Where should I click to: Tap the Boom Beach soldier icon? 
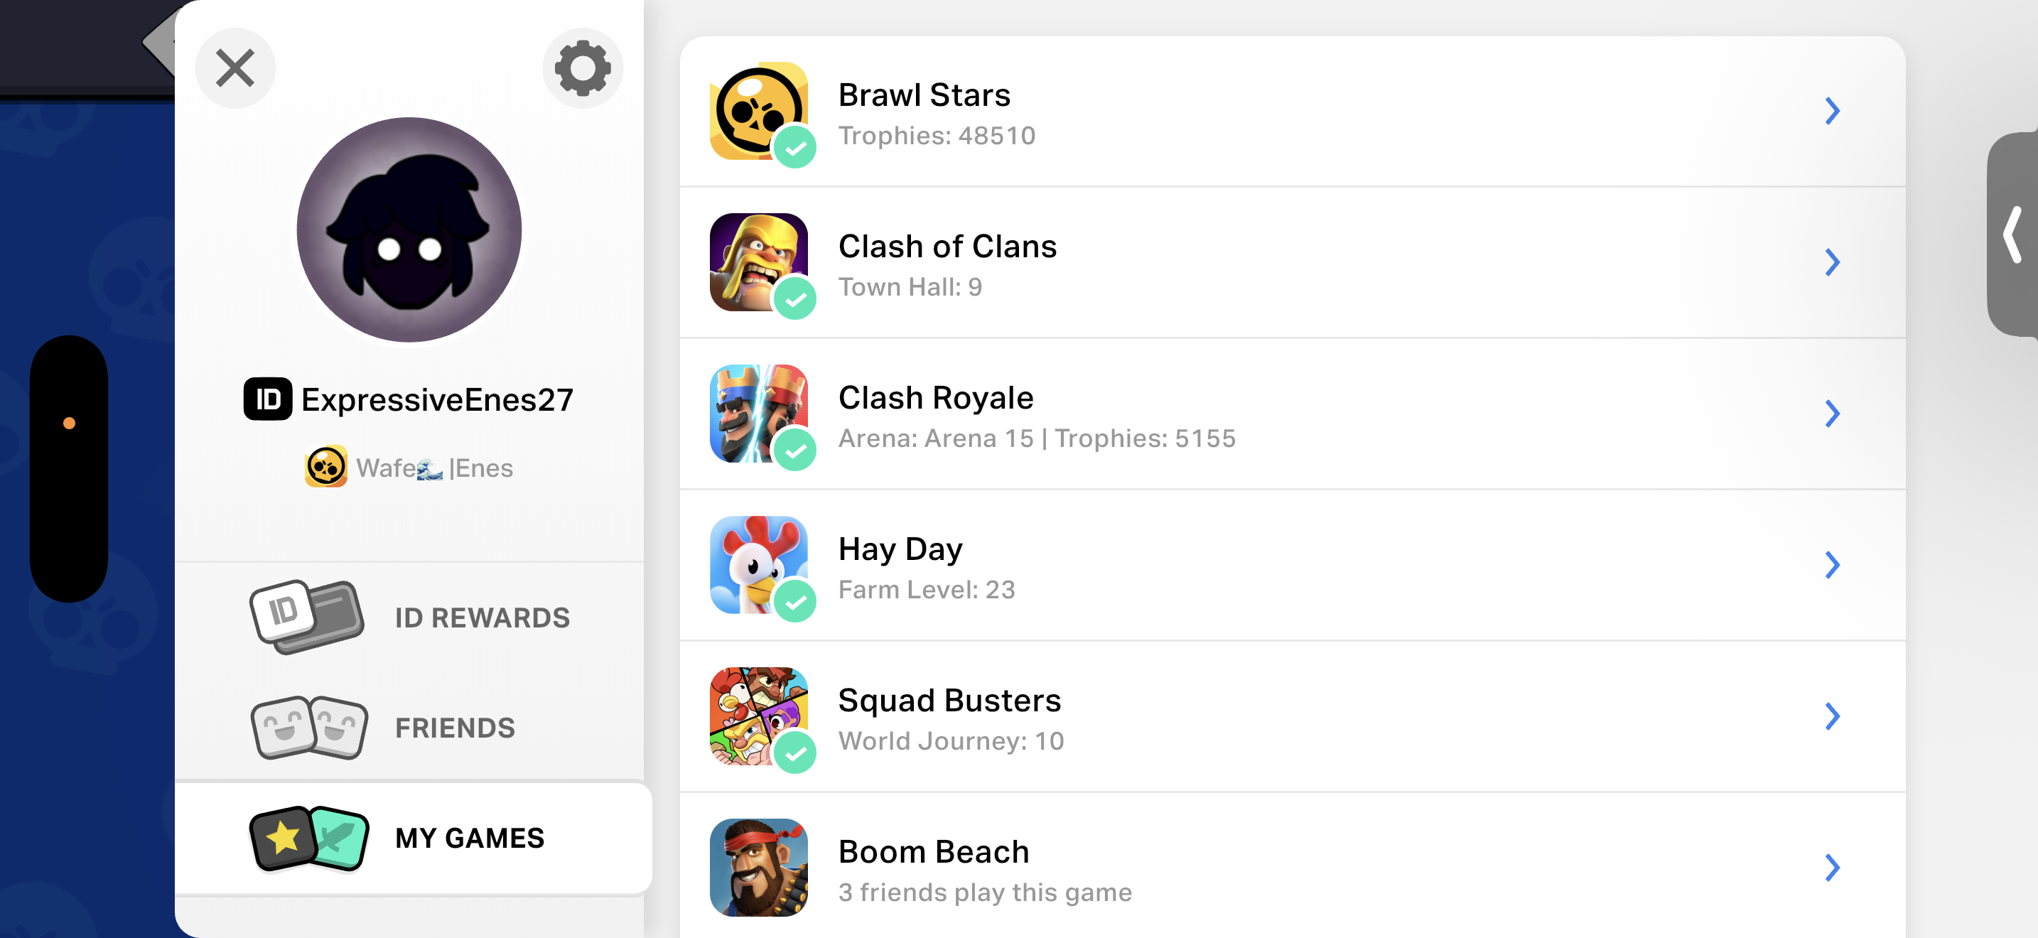tap(758, 868)
